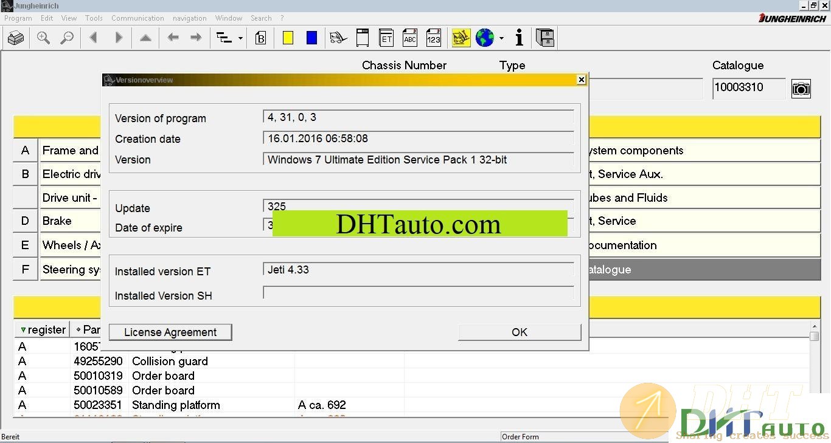This screenshot has height=443, width=831.
Task: Open the Edit menu
Action: click(x=47, y=18)
